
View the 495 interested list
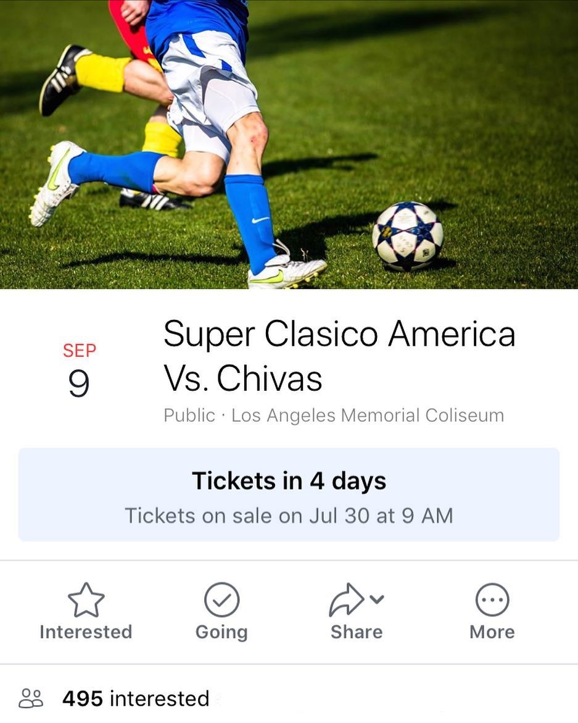(x=136, y=698)
